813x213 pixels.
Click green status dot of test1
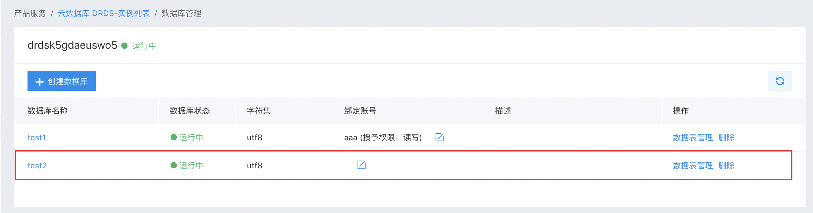(x=174, y=137)
